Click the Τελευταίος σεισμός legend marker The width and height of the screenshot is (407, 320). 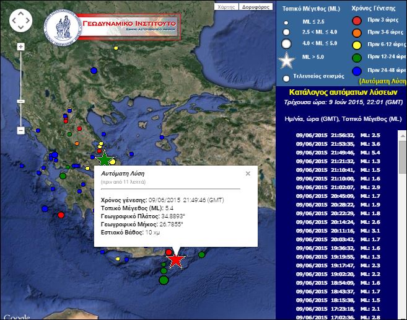[x=286, y=78]
